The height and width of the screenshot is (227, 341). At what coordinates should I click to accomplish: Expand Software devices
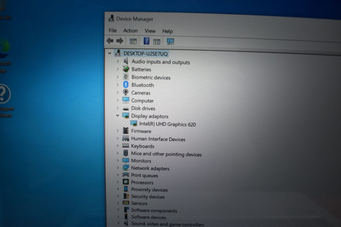118,216
